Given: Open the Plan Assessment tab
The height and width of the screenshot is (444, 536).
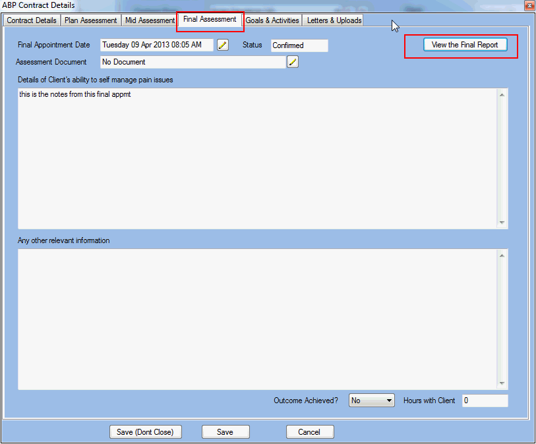Looking at the screenshot, I should coord(90,20).
